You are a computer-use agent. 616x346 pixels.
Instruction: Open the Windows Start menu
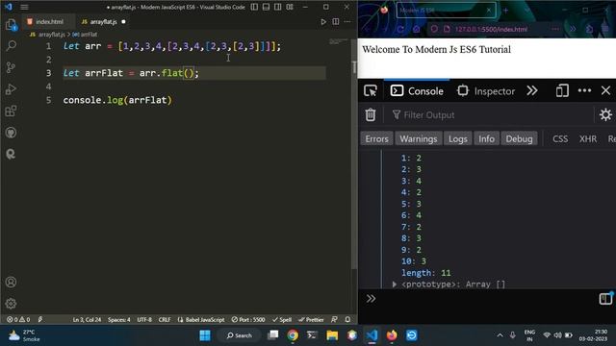(x=205, y=335)
